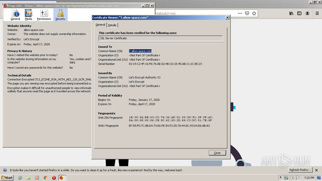Close Certificate Viewer using the title bar X
Screen dimensions: 322x181
[x=227, y=18]
